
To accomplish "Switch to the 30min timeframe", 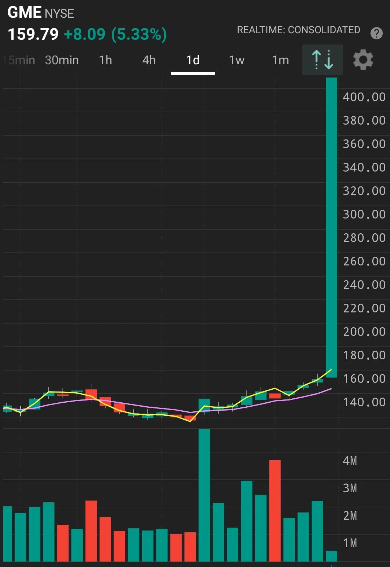I will coord(62,60).
